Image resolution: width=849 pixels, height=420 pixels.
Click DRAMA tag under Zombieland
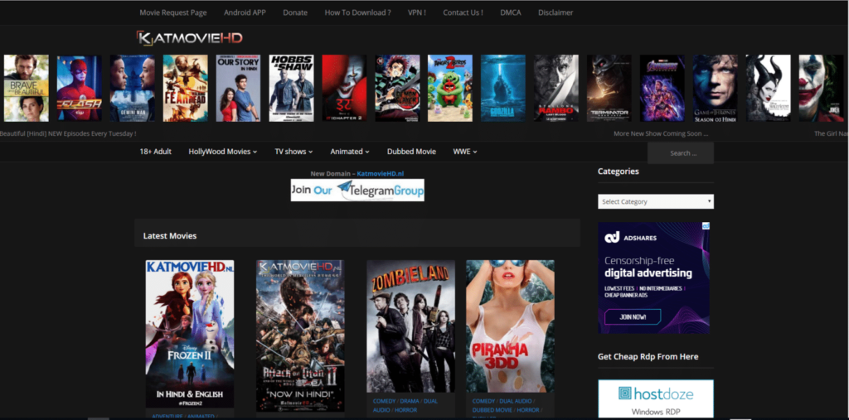(411, 401)
